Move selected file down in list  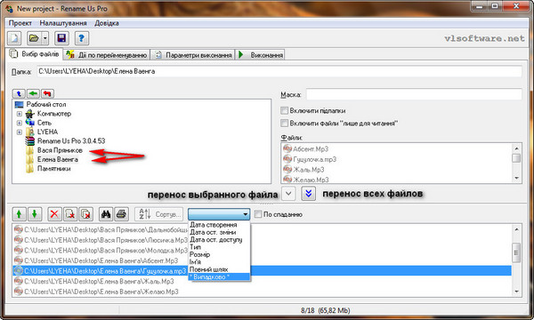point(35,214)
